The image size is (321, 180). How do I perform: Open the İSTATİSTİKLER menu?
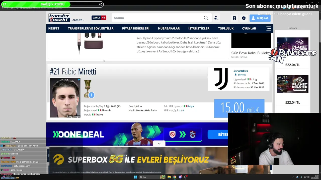coord(199,28)
